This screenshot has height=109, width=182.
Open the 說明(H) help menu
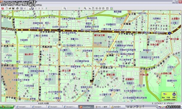[39, 5]
